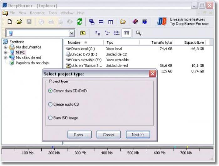219x166 pixels.
Task: Close the Select project type dialog
Action: (x=152, y=73)
